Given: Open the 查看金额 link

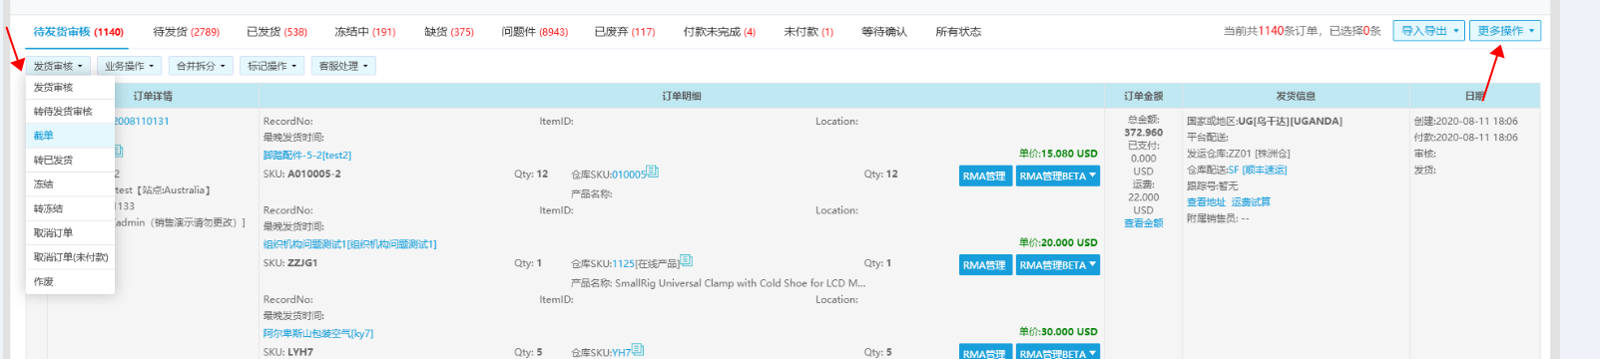Looking at the screenshot, I should coord(1144,223).
